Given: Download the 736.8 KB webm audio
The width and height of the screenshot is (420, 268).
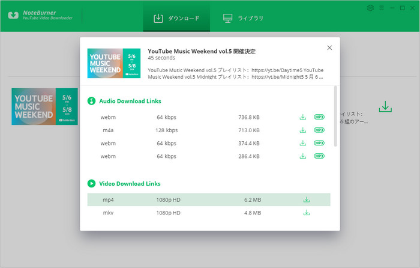Looking at the screenshot, I should (x=302, y=117).
